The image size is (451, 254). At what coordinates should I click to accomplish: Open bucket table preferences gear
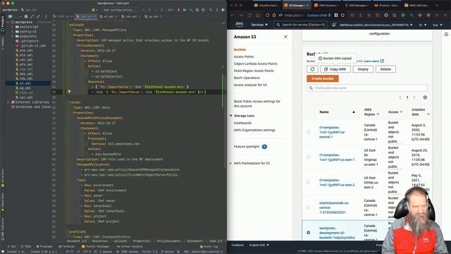coord(425,97)
